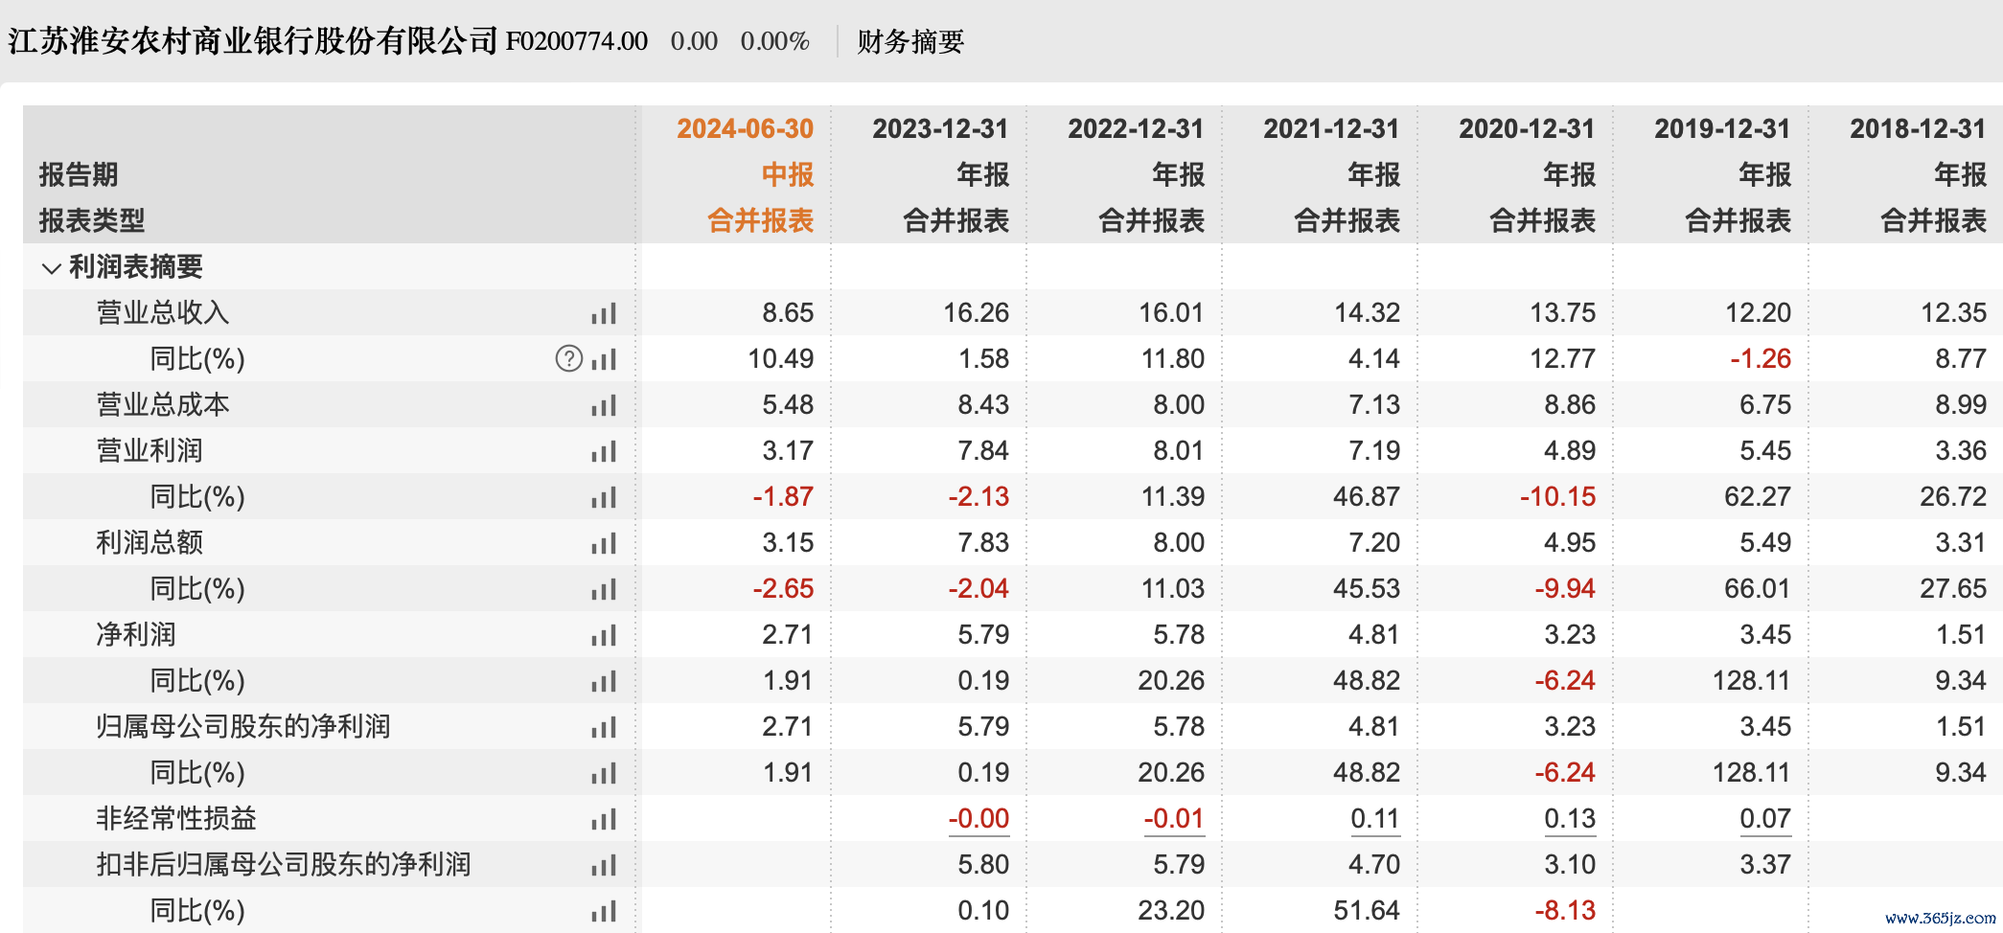Select the 非经常性损益 row label
Image resolution: width=2003 pixels, height=933 pixels.
[x=176, y=819]
